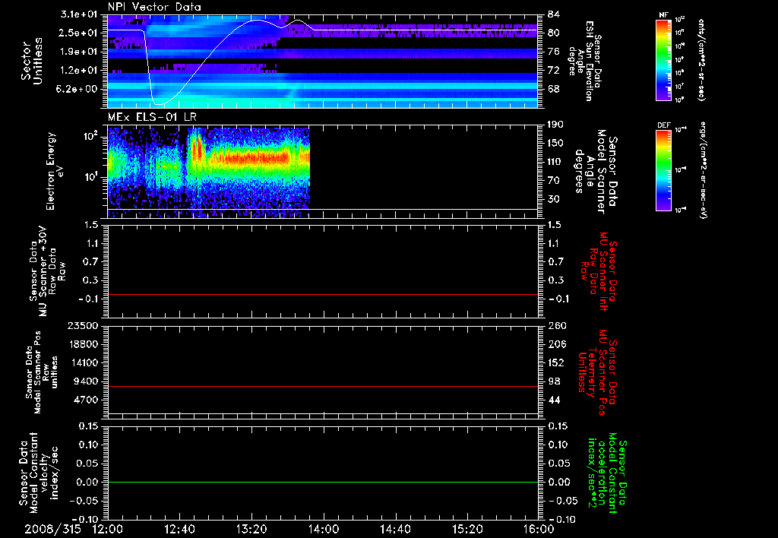Click the "16:00" time tick label
The height and width of the screenshot is (538, 778).
[539, 529]
